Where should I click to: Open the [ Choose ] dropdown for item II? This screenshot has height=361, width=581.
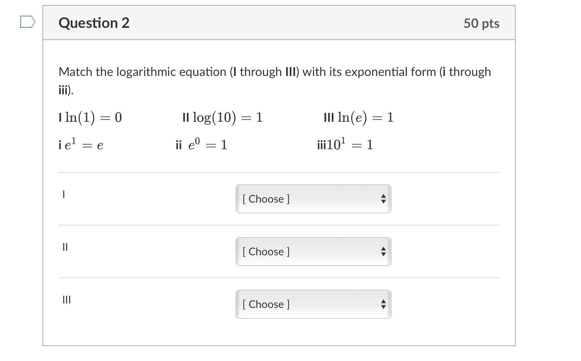[313, 251]
